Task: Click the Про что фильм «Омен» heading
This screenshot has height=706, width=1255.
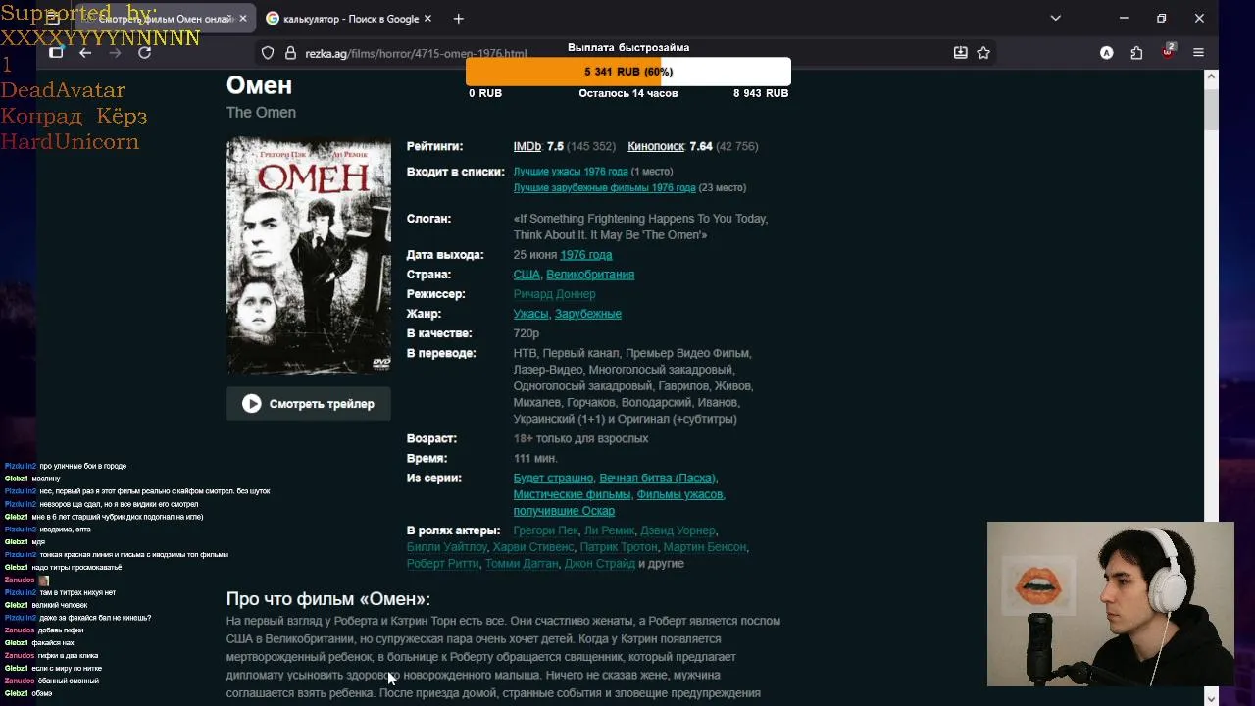Action: tap(328, 599)
